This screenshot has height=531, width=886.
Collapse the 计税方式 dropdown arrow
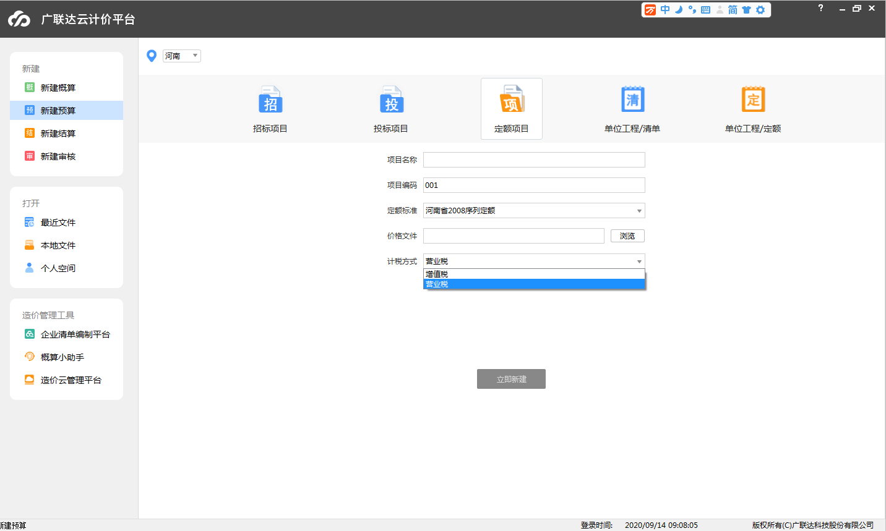[639, 261]
